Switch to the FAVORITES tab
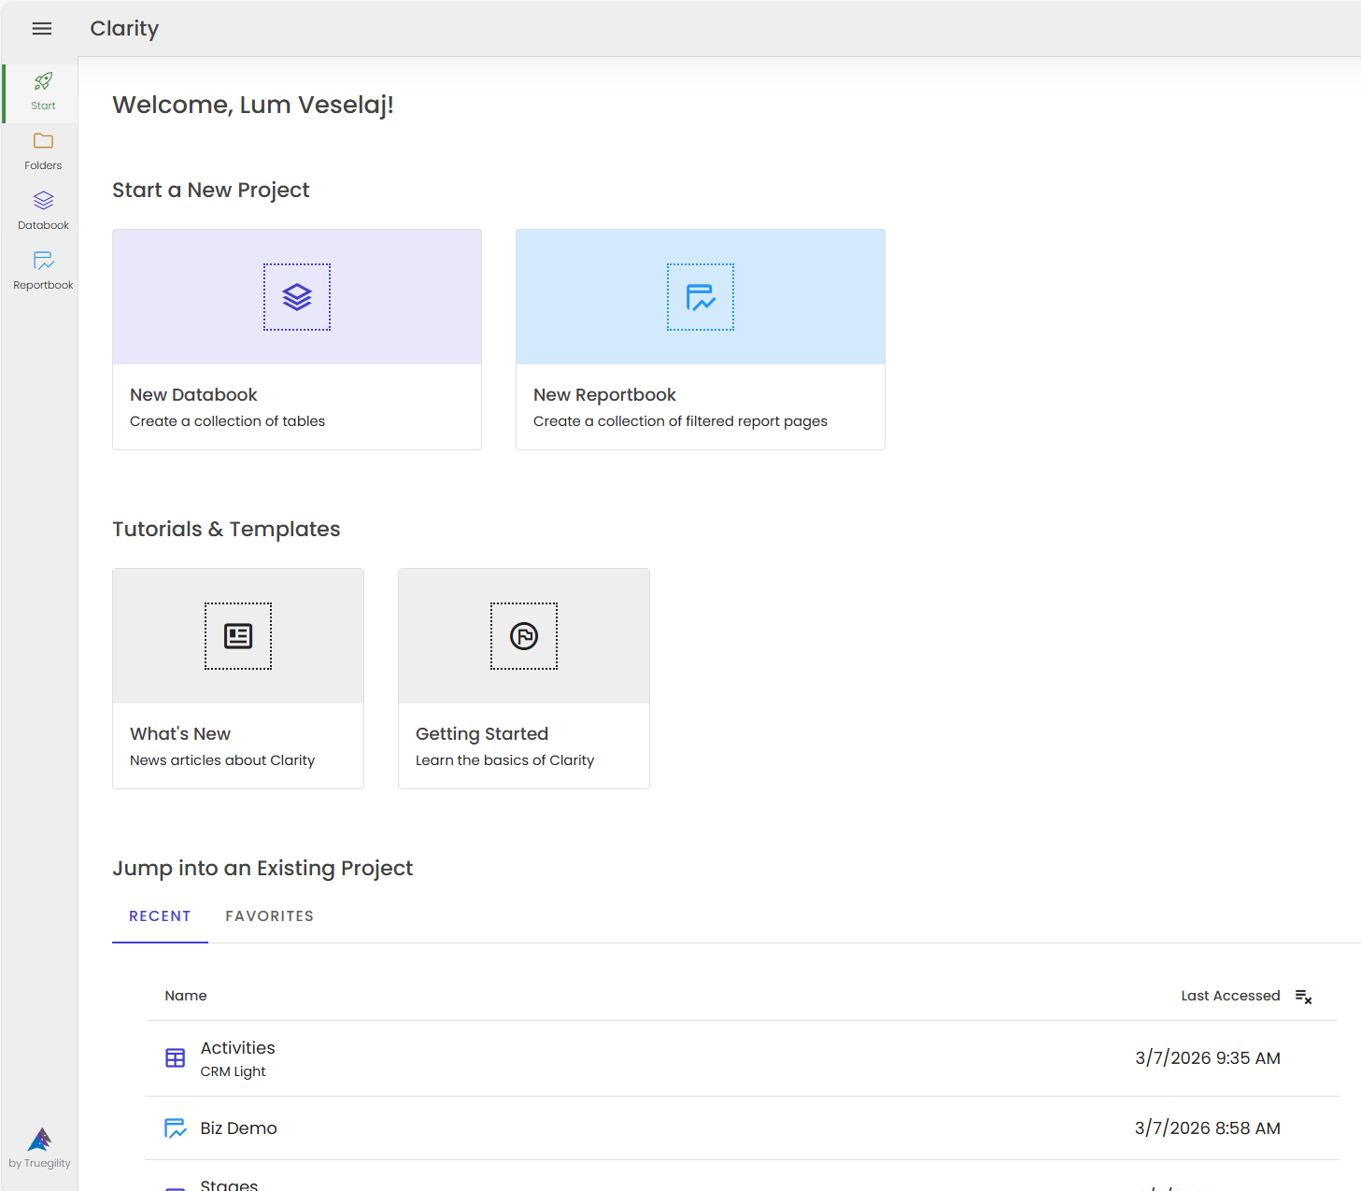This screenshot has height=1191, width=1361. point(269,916)
